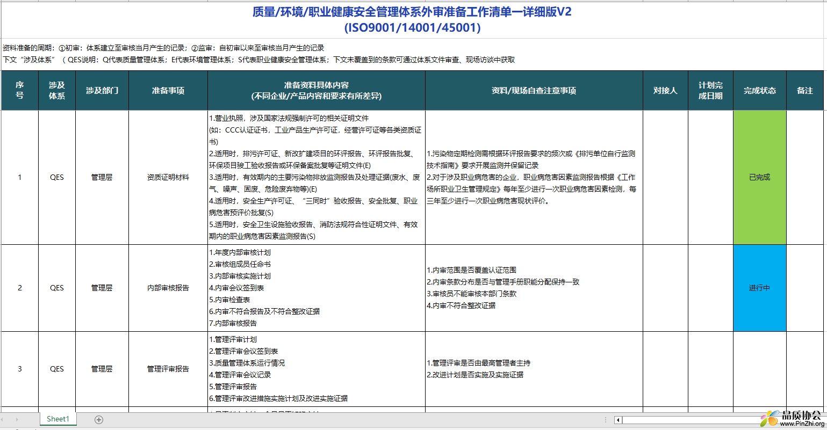Click subtitle (ISO9001/14001/45001)

412,28
